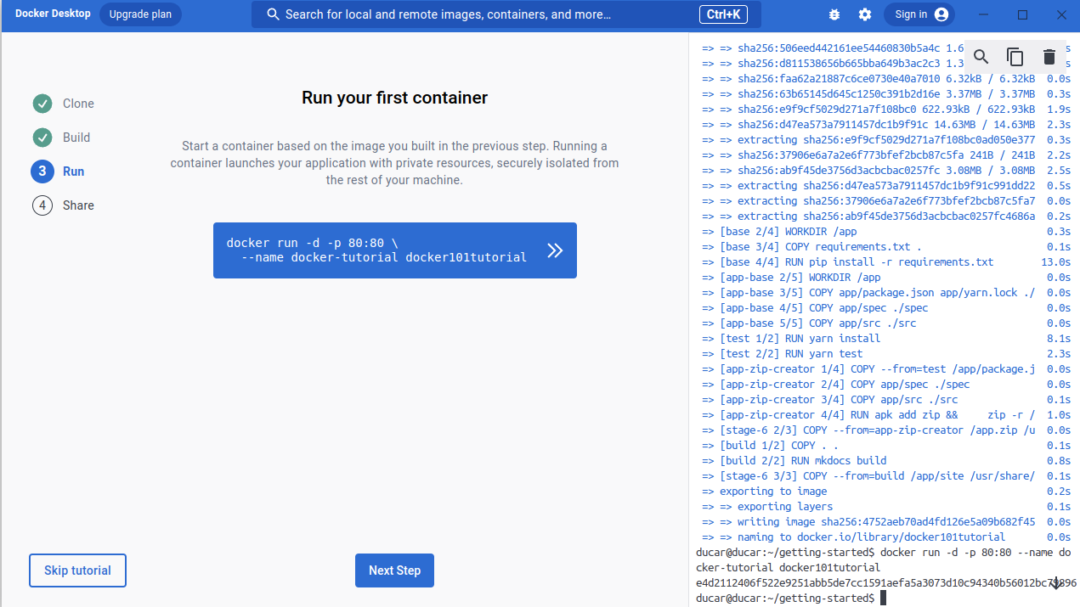Select the step 4 Share circle
The image size is (1080, 607).
pyautogui.click(x=42, y=205)
